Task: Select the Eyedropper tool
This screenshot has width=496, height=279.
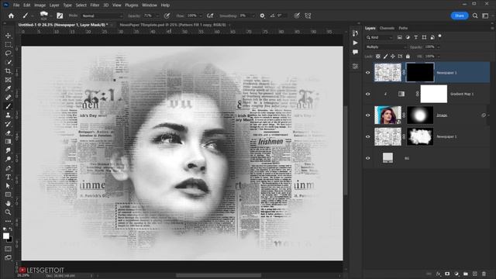Action: [9, 88]
